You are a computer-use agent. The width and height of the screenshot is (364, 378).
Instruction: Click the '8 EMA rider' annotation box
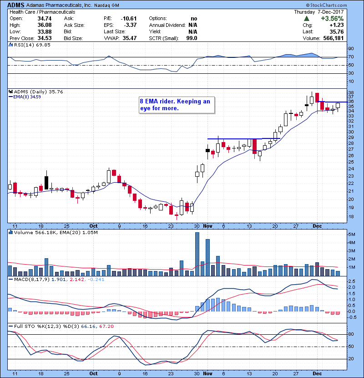click(177, 105)
